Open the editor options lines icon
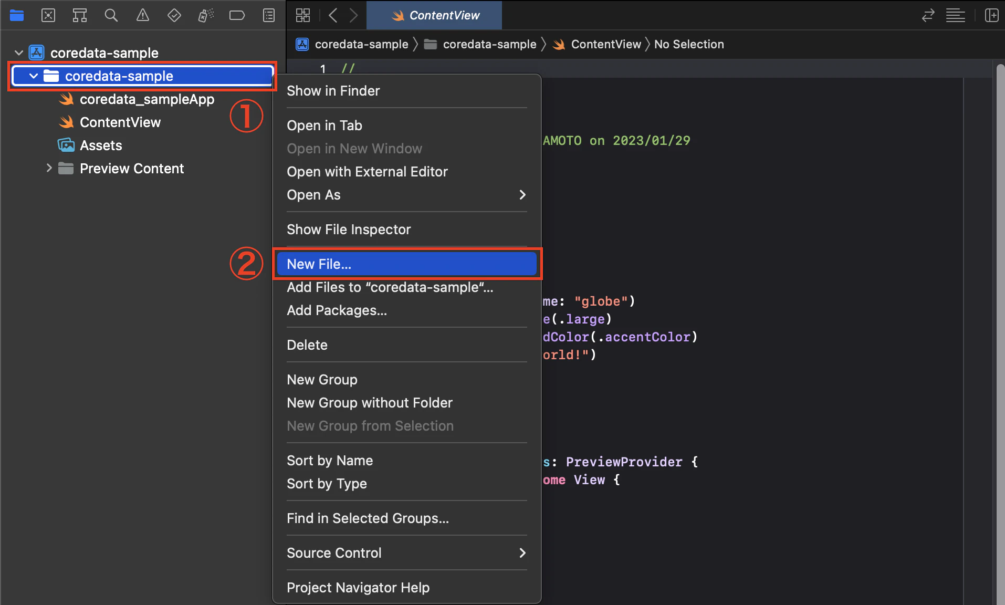Screen dimensions: 1005x605 point(956,15)
